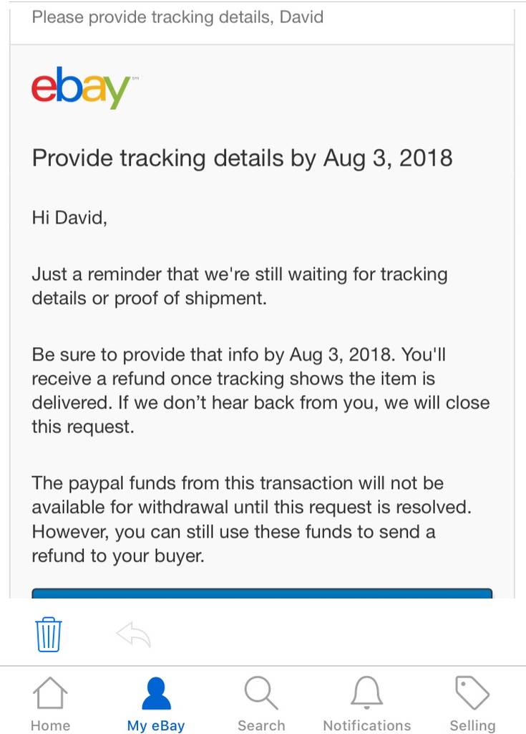
Task: Switch to the Selling tab label
Action: coord(473,725)
